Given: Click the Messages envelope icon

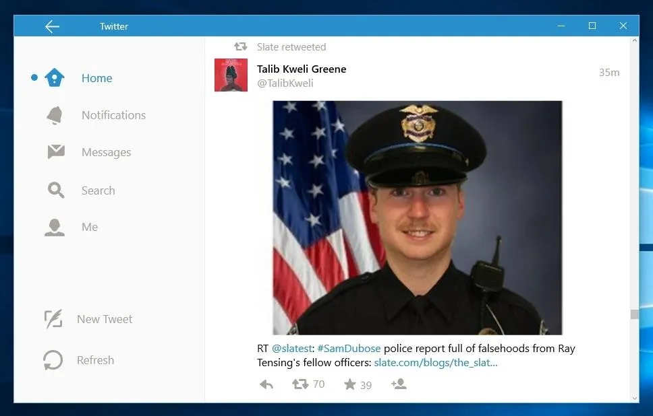Looking at the screenshot, I should (56, 151).
